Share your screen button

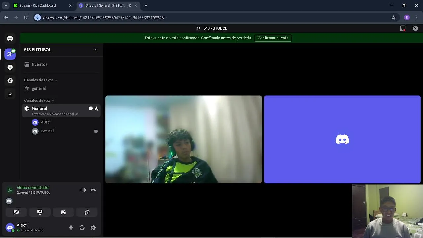coord(40,212)
